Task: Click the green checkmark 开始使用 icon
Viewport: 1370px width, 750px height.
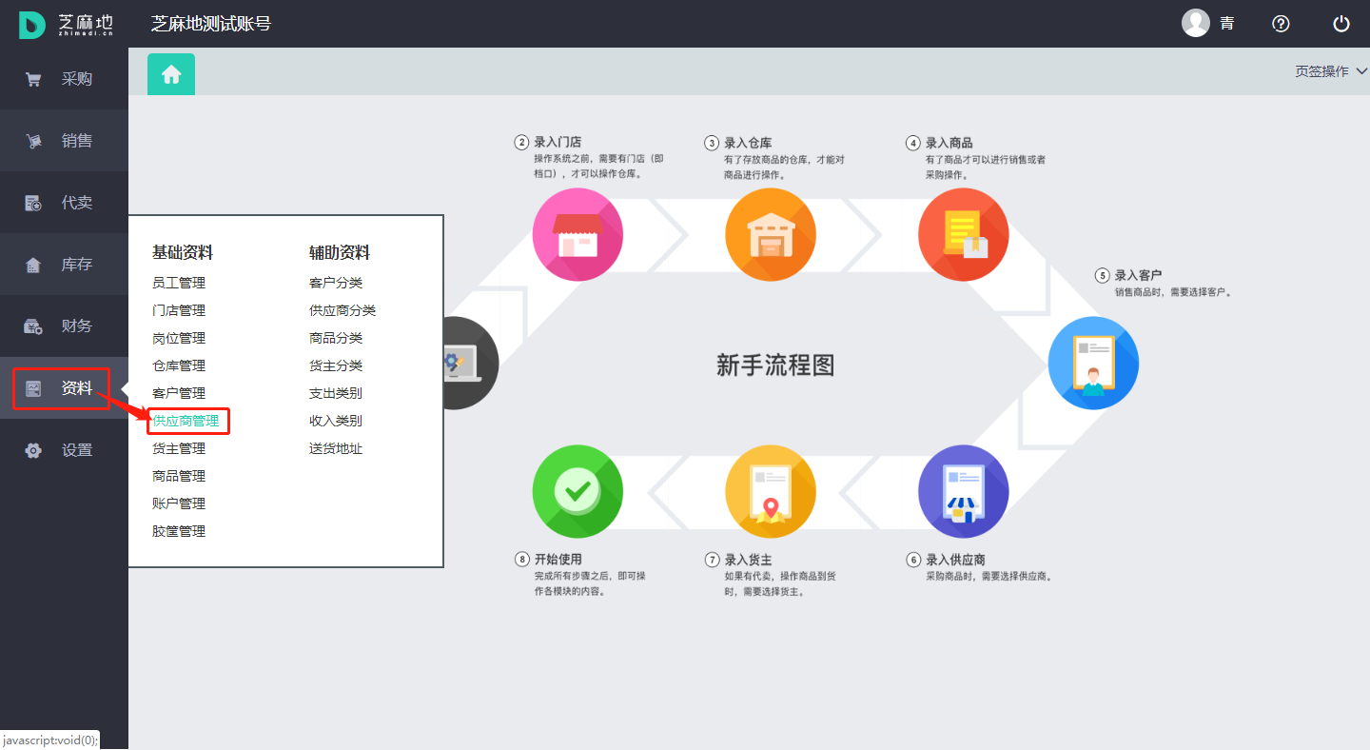Action: click(x=577, y=492)
